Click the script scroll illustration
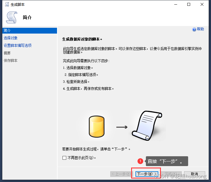211x182 pixels. pos(147,126)
